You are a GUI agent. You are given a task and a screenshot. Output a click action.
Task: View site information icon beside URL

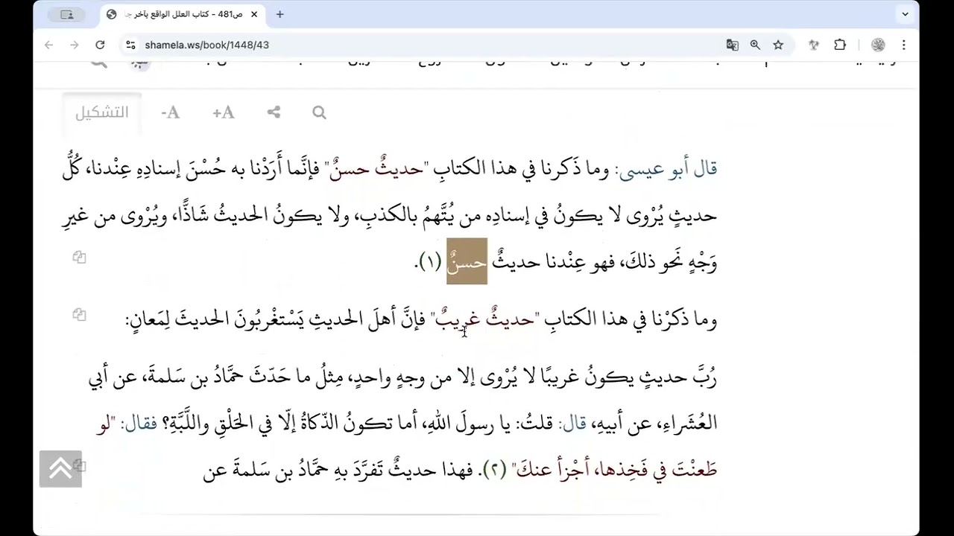[x=130, y=45]
